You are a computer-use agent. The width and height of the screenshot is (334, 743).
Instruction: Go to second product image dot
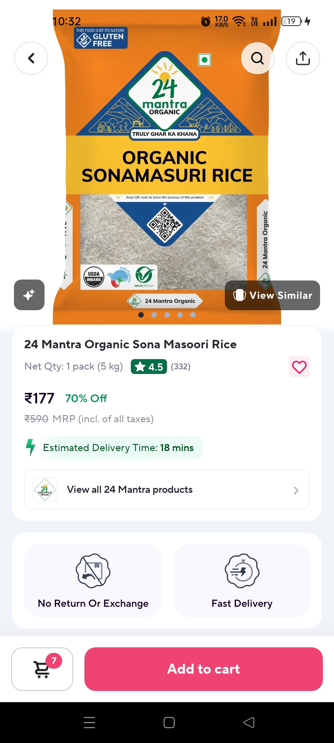tap(154, 315)
